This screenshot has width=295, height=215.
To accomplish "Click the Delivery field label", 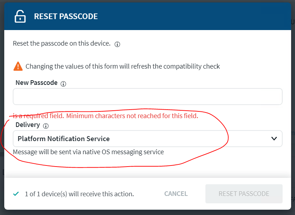I will coord(28,125).
